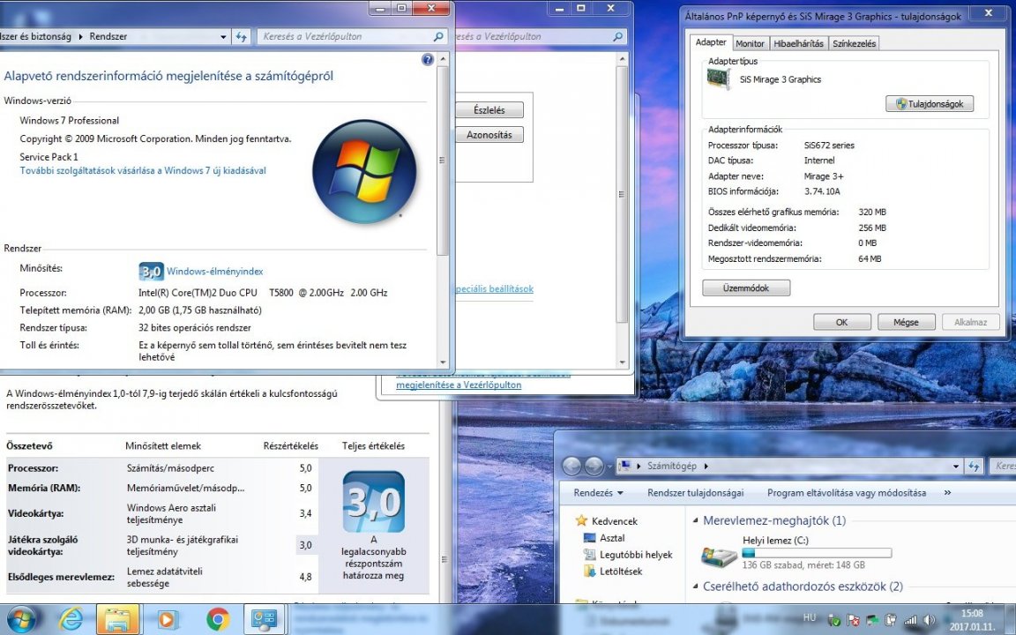
Task: Open the power battery tray icon
Action: pos(891,620)
